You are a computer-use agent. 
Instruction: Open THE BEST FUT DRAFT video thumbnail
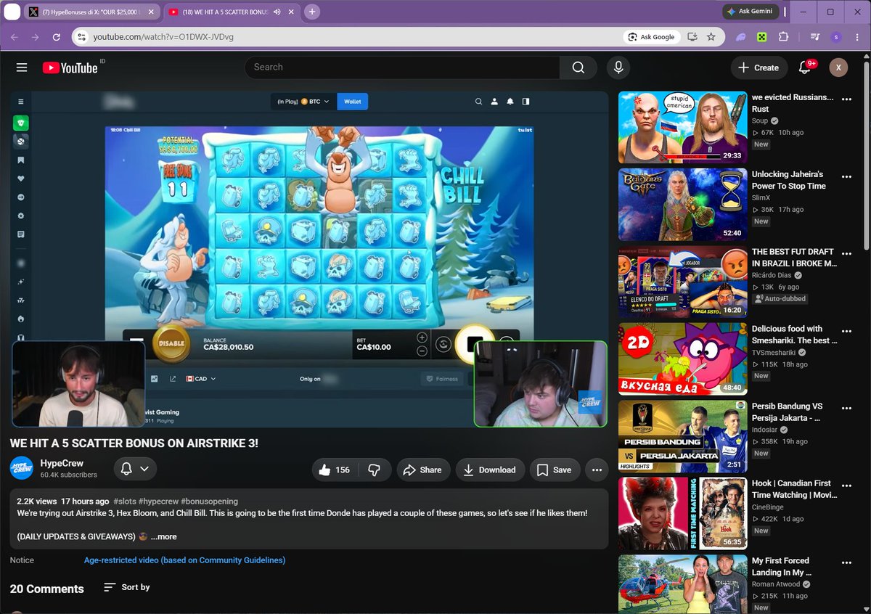[682, 282]
